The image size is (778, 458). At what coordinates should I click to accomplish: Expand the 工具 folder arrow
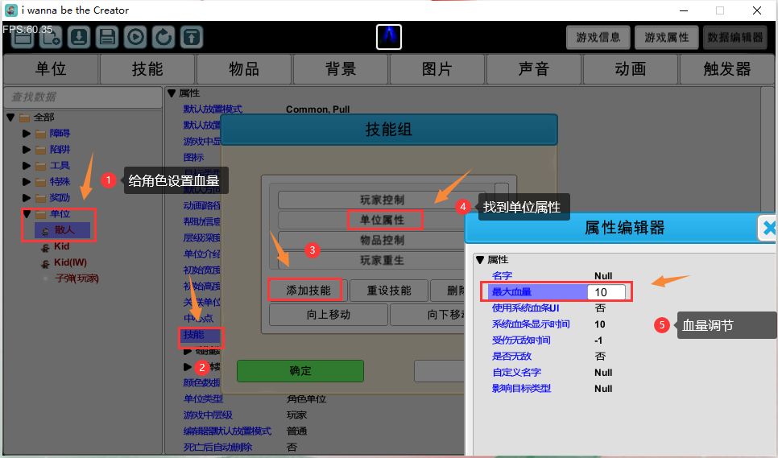pyautogui.click(x=27, y=166)
